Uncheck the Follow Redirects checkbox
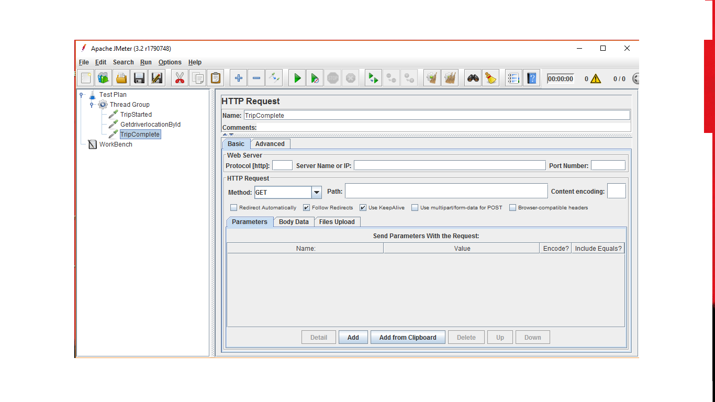The width and height of the screenshot is (715, 402). pyautogui.click(x=307, y=208)
